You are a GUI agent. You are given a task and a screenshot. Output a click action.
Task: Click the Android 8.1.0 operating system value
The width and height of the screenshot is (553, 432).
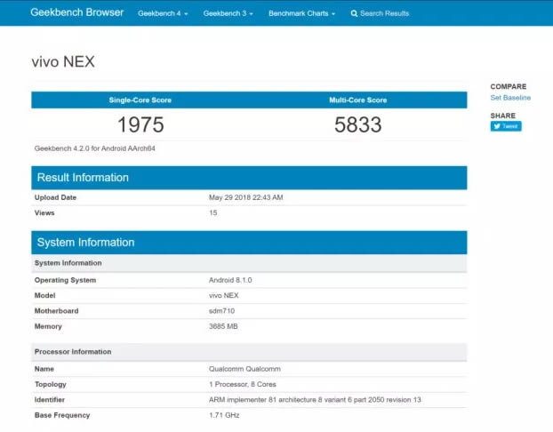click(230, 280)
